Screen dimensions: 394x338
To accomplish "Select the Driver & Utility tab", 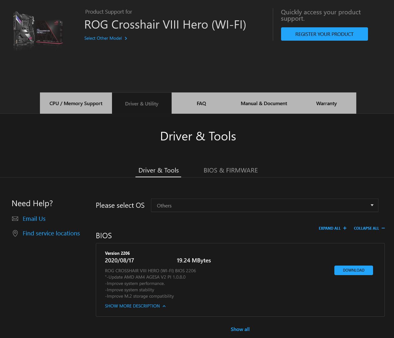I will [x=141, y=104].
